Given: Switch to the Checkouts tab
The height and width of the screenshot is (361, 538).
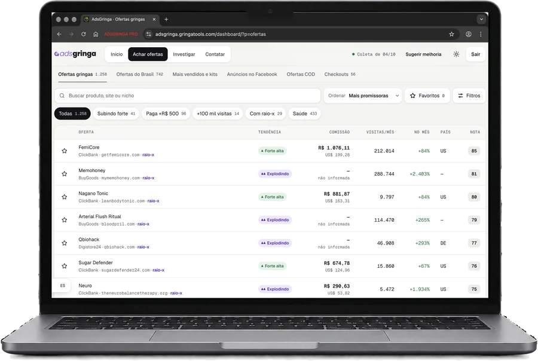Looking at the screenshot, I should [340, 74].
